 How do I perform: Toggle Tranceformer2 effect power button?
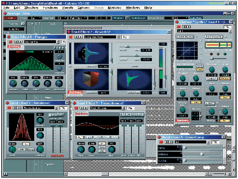76,108
